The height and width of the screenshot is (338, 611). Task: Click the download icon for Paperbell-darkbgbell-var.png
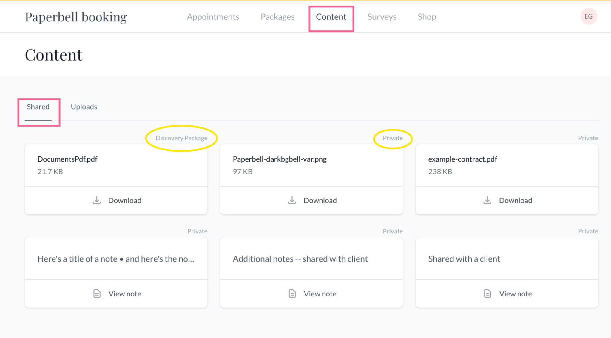coord(292,200)
